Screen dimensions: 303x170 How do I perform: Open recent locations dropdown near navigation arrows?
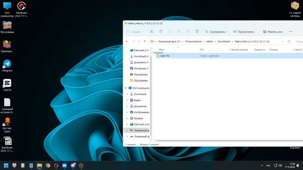point(139,42)
